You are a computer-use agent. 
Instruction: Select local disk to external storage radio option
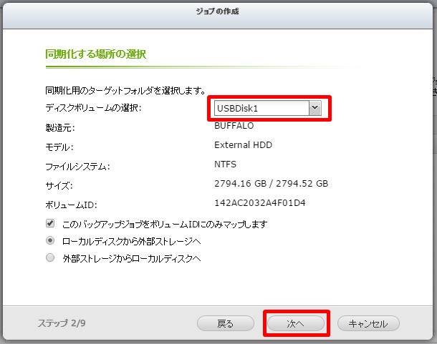(50, 240)
